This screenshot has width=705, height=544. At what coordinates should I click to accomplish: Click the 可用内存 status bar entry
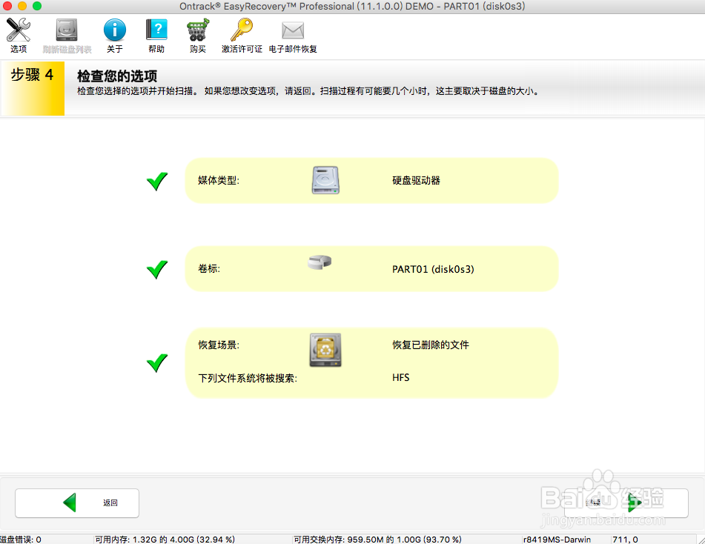click(165, 539)
